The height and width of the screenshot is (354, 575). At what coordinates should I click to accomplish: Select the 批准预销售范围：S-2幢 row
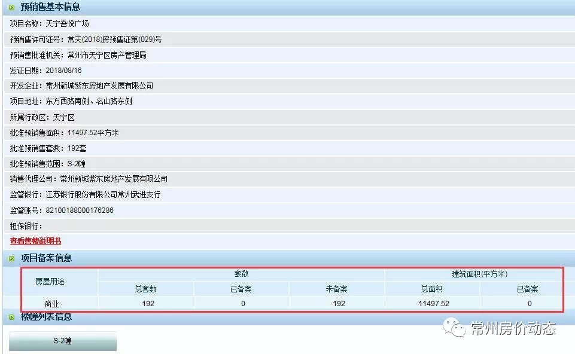[289, 164]
